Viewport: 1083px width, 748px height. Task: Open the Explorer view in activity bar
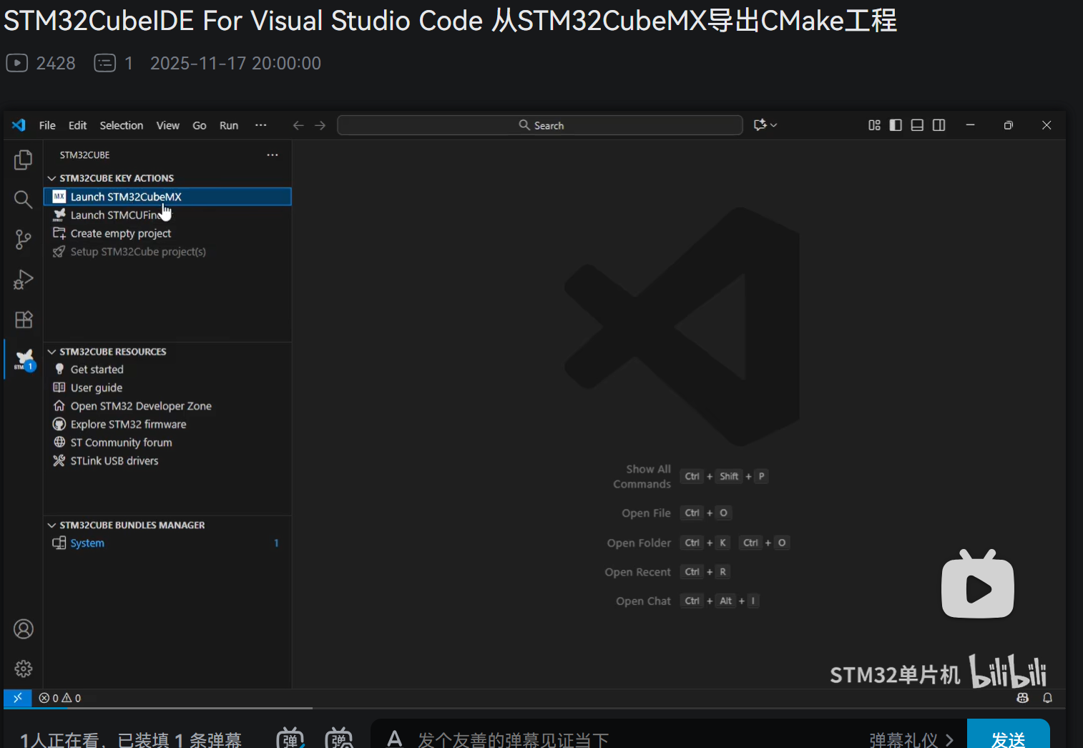23,160
